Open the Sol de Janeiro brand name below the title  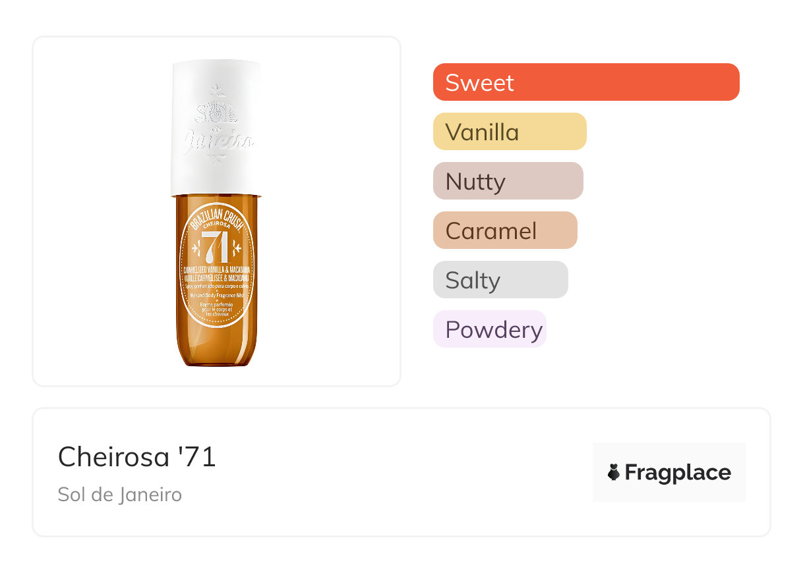click(x=119, y=495)
